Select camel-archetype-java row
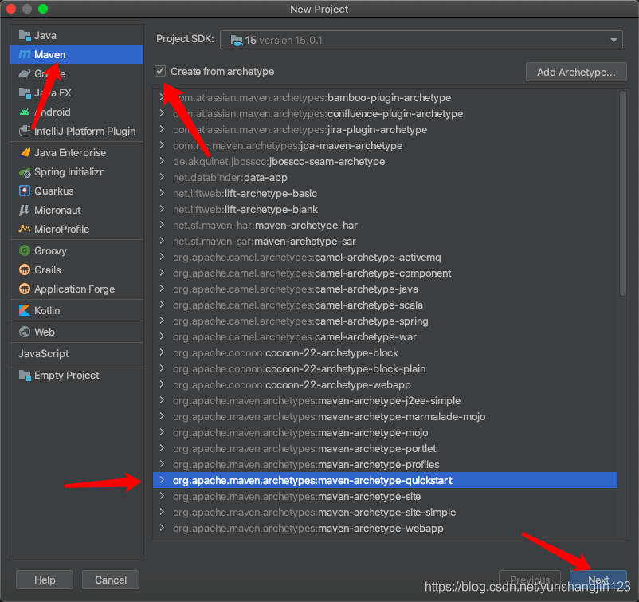The height and width of the screenshot is (602, 639). pos(385,289)
